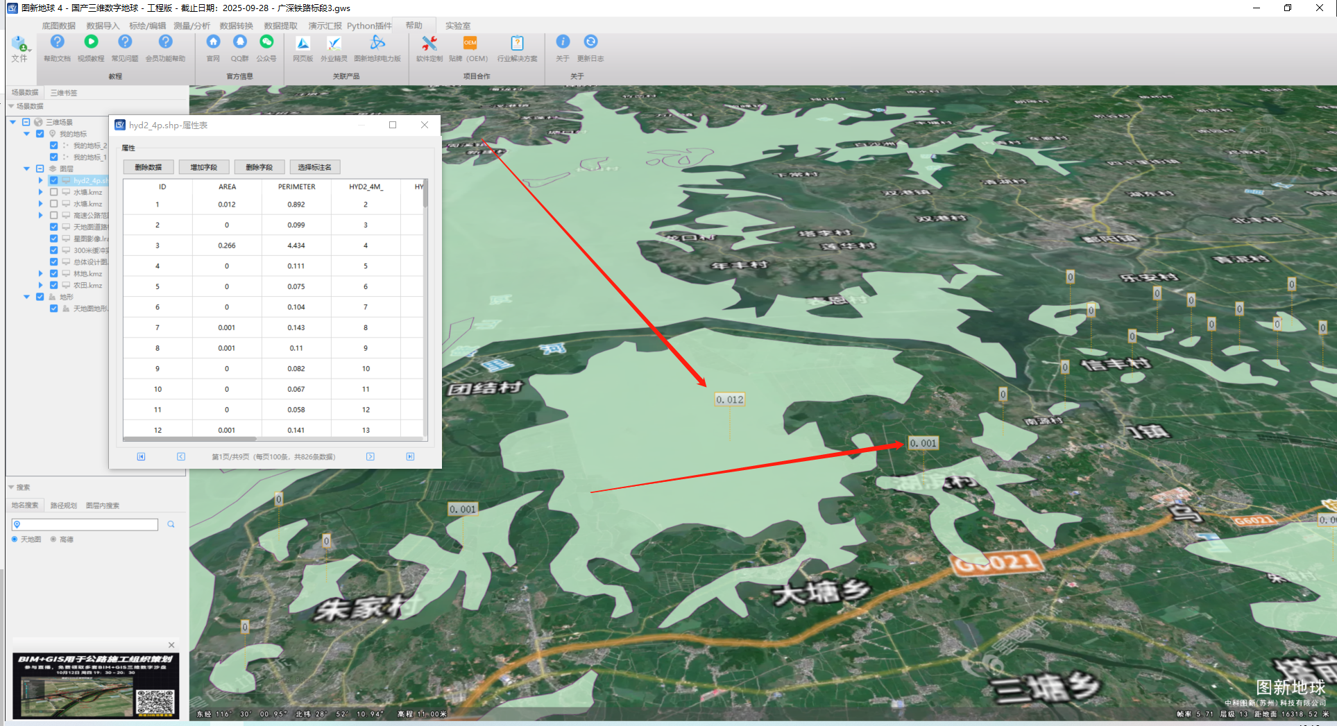This screenshot has width=1337, height=726.
Task: Uncheck the hyd2_4p.shp layer checkbox
Action: coord(53,180)
